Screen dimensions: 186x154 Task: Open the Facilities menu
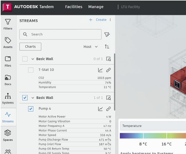[x=74, y=7]
